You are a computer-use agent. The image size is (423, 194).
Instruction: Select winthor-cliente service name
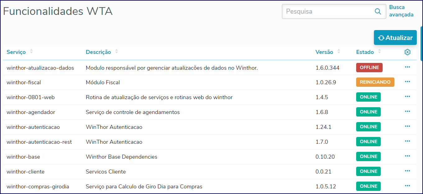(x=25, y=172)
